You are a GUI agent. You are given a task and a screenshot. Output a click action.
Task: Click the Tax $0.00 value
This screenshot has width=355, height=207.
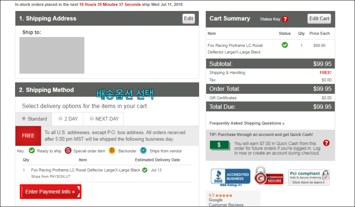pos(326,80)
